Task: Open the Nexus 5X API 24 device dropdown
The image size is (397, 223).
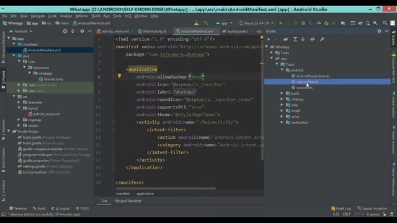Action: [x=256, y=23]
